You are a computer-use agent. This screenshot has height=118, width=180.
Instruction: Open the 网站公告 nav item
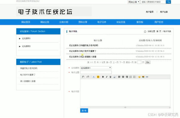[45, 22]
